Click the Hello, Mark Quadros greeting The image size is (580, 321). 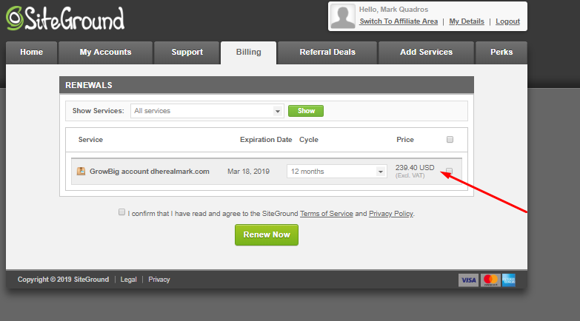393,10
